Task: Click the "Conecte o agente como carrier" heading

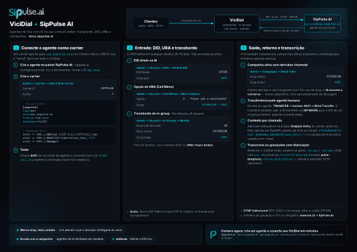Action: pos(52,48)
